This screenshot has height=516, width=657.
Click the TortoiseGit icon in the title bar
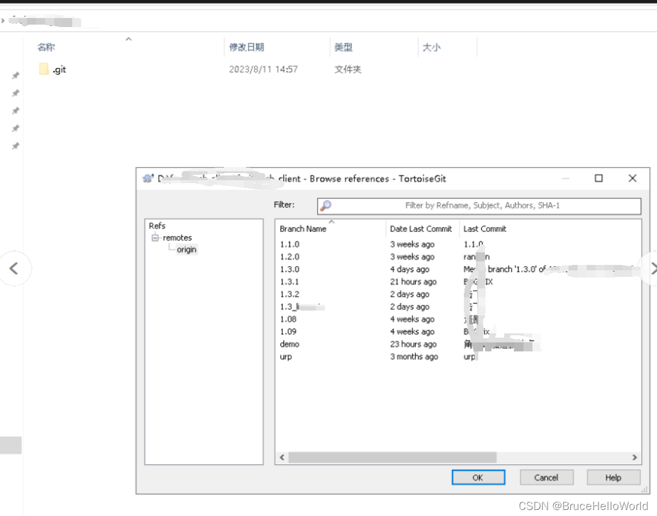point(147,178)
